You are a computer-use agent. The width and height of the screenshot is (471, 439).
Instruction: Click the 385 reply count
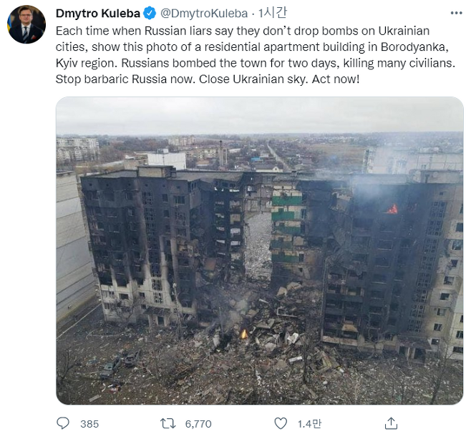tap(89, 424)
